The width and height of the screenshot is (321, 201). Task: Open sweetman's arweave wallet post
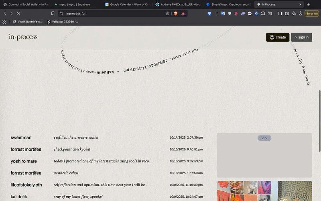coord(76,137)
